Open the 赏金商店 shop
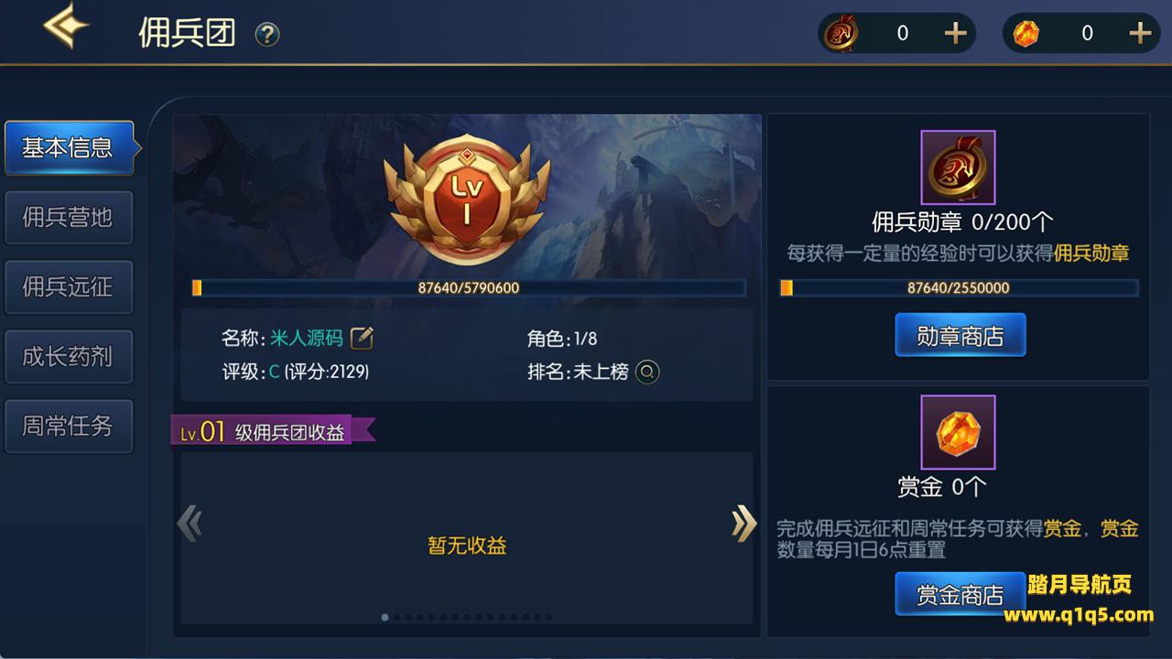Screen dimensions: 1172x659 [960, 595]
